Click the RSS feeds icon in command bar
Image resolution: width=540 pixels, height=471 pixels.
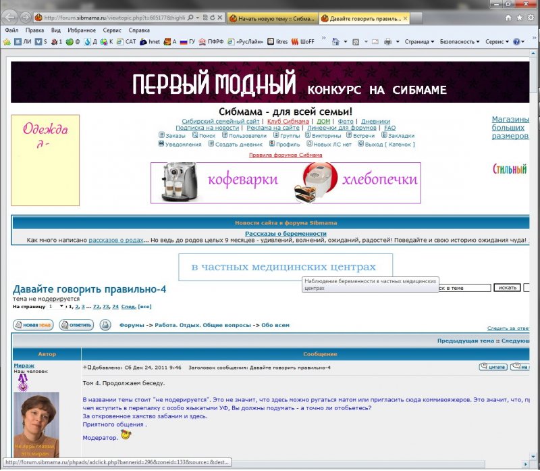(356, 42)
